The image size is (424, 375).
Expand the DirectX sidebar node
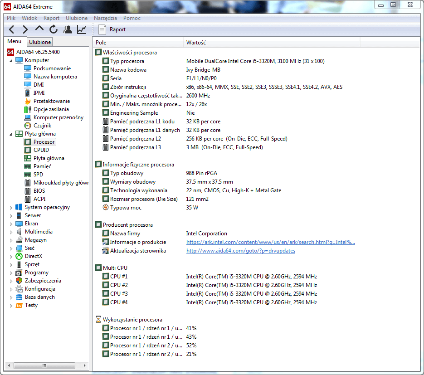pos(11,256)
